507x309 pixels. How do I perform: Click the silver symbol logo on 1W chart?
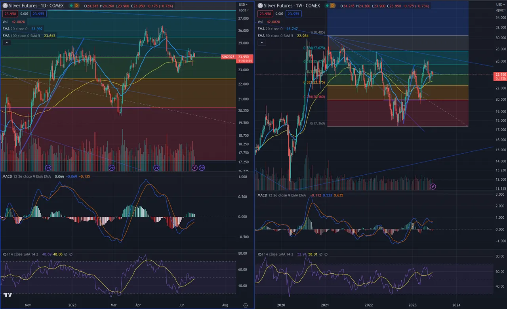click(x=260, y=6)
